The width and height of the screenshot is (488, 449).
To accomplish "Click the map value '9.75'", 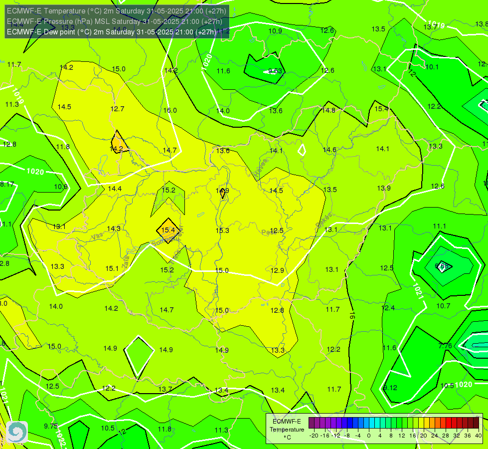I will tap(51, 426).
